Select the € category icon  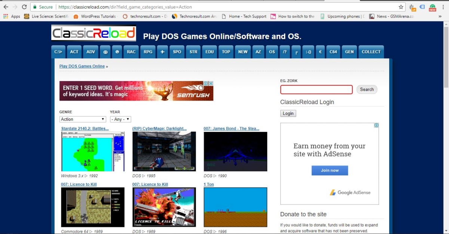(x=320, y=52)
